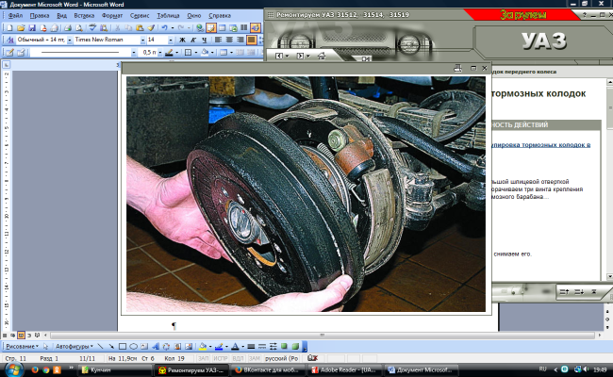
Task: Expand the style dropdown showing Обычный
Action: [x=70, y=40]
